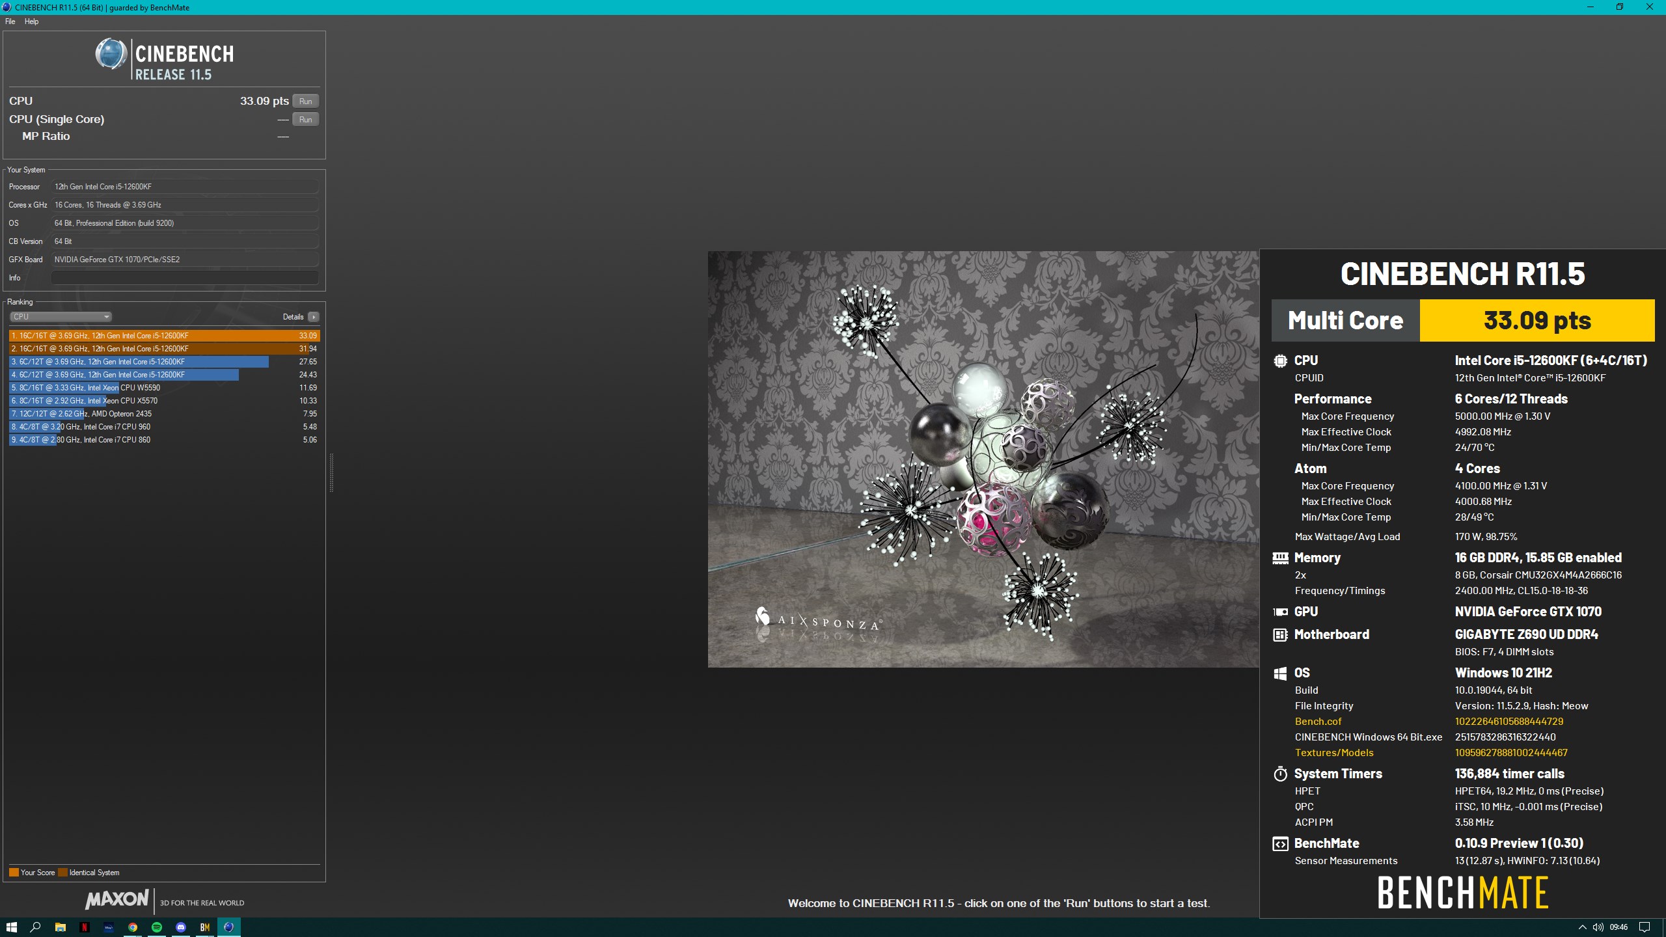The height and width of the screenshot is (937, 1666).
Task: Open BenchMate from the taskbar
Action: 204,927
